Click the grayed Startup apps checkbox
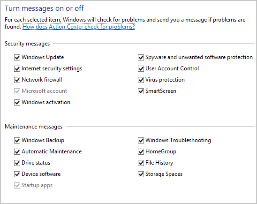The height and width of the screenshot is (204, 257). pos(17,186)
